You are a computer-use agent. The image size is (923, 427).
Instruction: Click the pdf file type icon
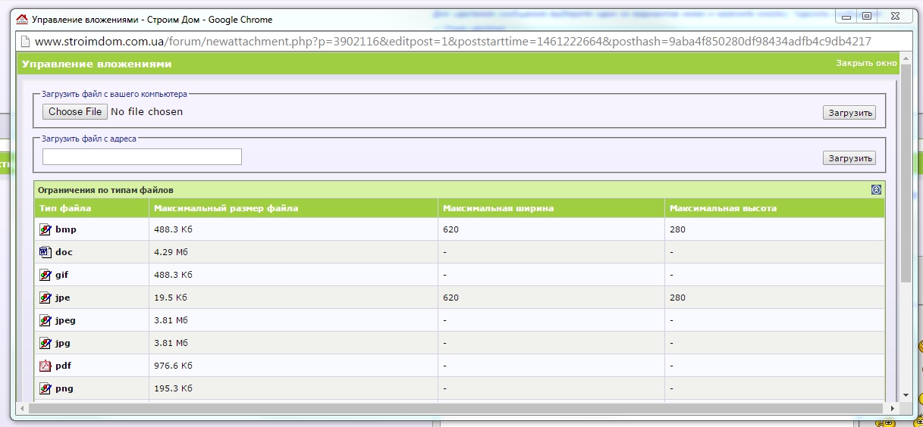(46, 366)
